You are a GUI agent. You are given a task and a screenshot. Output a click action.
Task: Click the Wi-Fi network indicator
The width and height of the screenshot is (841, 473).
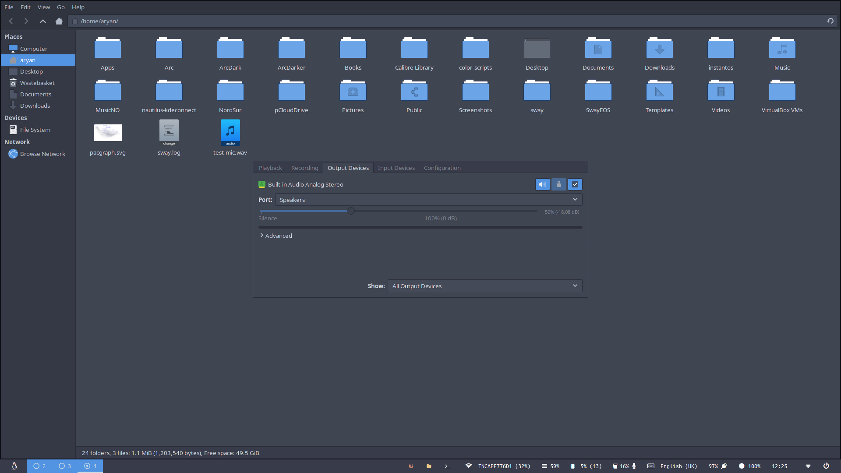[498, 466]
